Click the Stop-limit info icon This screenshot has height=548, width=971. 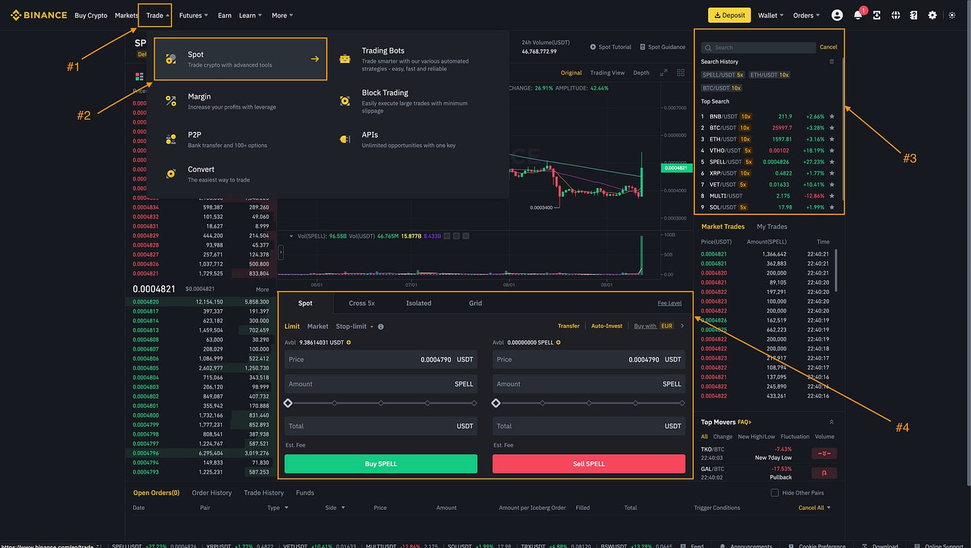pyautogui.click(x=381, y=326)
